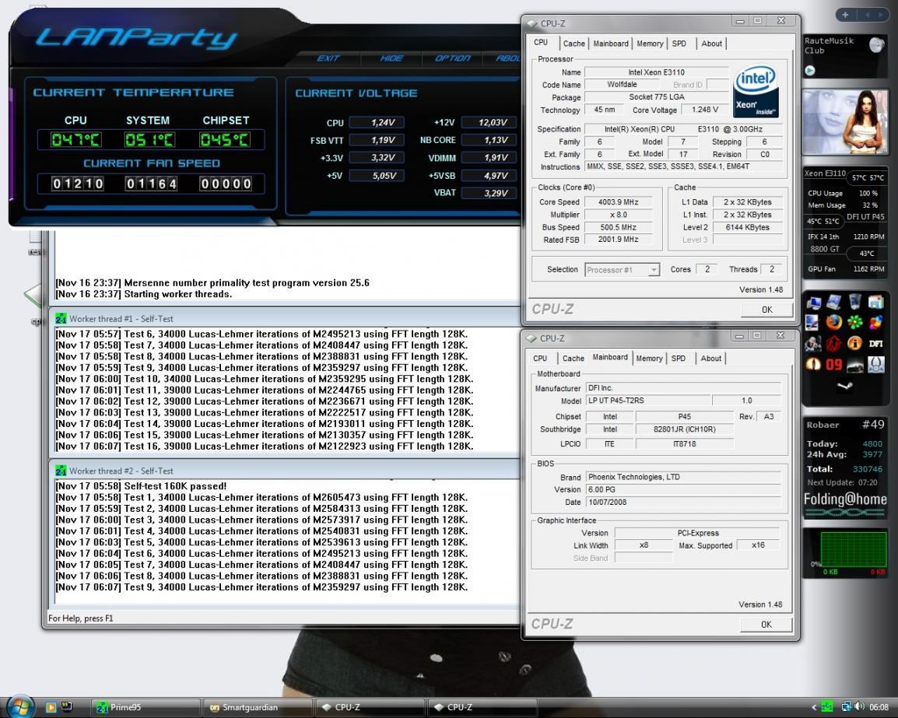
Task: Click EXIT in the LANParty Smartguardian
Action: click(x=328, y=58)
